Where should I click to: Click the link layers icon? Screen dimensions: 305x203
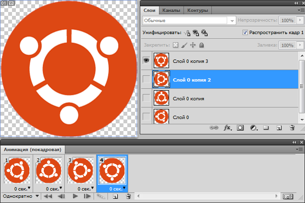(x=214, y=128)
